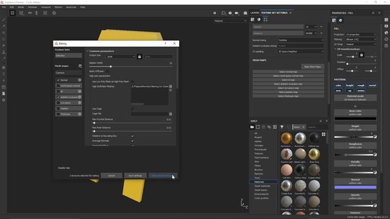
Task: Enable ID mesh map checkbox
Action: (x=58, y=91)
